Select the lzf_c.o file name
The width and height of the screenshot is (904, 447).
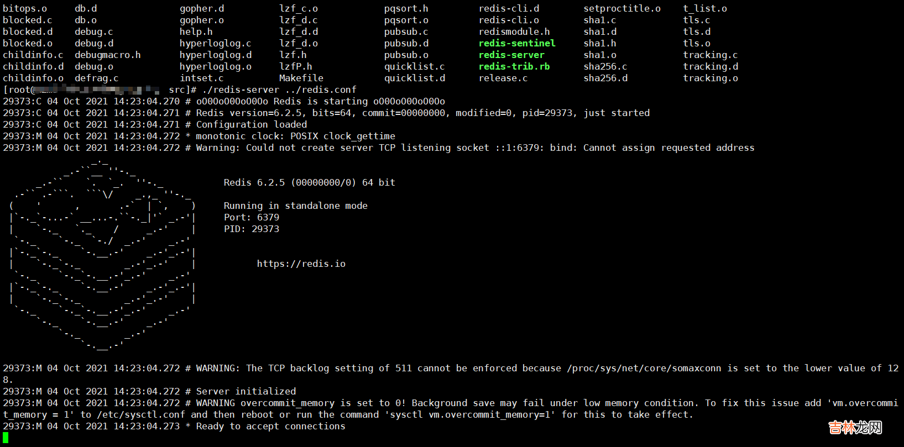coord(299,8)
